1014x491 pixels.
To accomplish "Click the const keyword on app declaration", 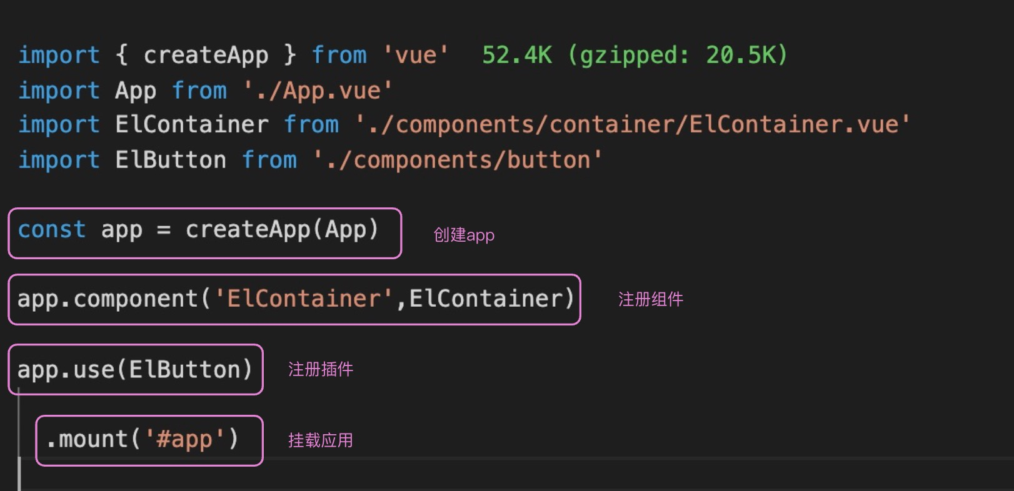I will pos(52,230).
